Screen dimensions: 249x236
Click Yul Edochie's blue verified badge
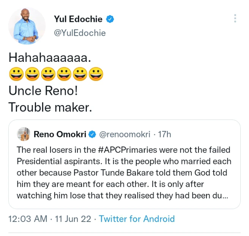tap(110, 19)
